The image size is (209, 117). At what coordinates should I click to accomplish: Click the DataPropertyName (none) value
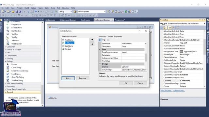tap(133, 52)
